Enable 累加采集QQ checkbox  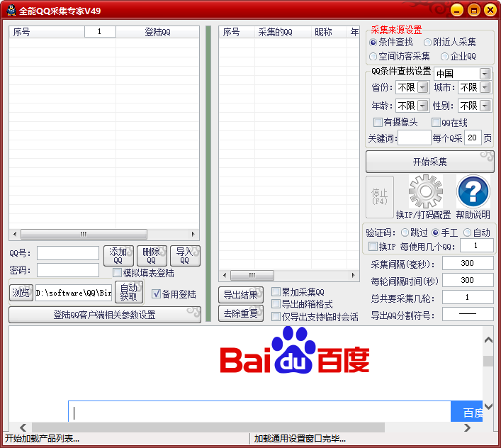tap(276, 292)
